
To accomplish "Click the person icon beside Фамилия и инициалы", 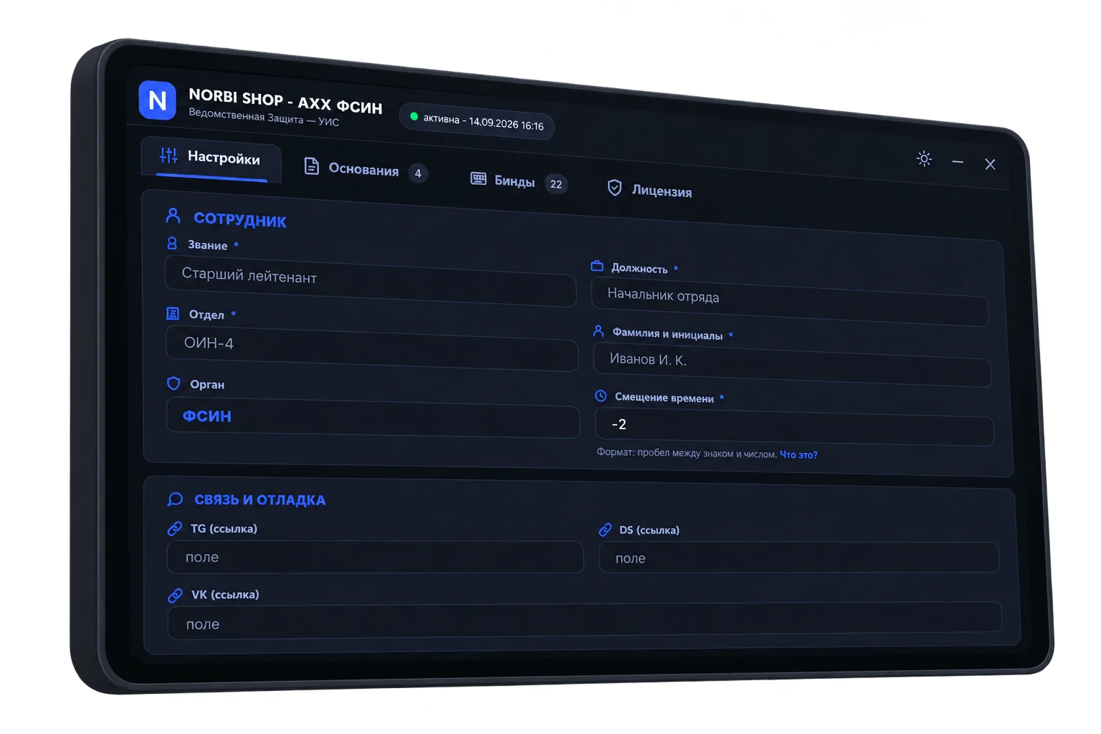I will [x=599, y=330].
